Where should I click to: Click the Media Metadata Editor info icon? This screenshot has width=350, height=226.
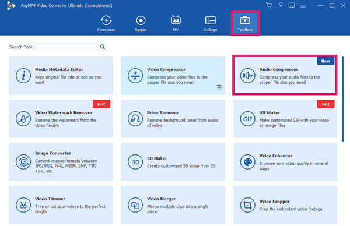tap(23, 76)
